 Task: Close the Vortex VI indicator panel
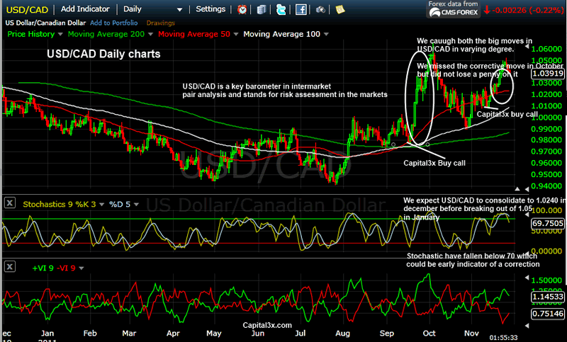click(x=9, y=268)
